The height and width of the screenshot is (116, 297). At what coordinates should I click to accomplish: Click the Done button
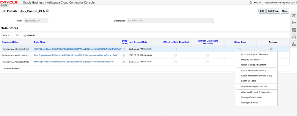(285, 11)
